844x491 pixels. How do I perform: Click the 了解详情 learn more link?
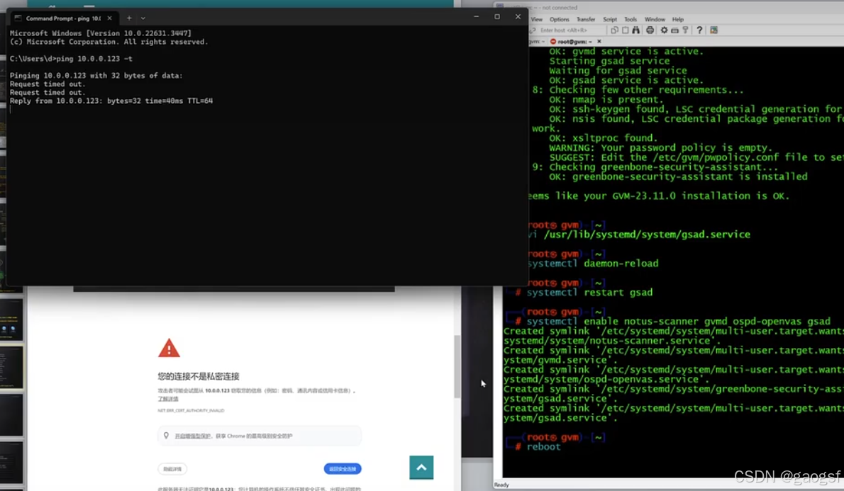coord(168,399)
